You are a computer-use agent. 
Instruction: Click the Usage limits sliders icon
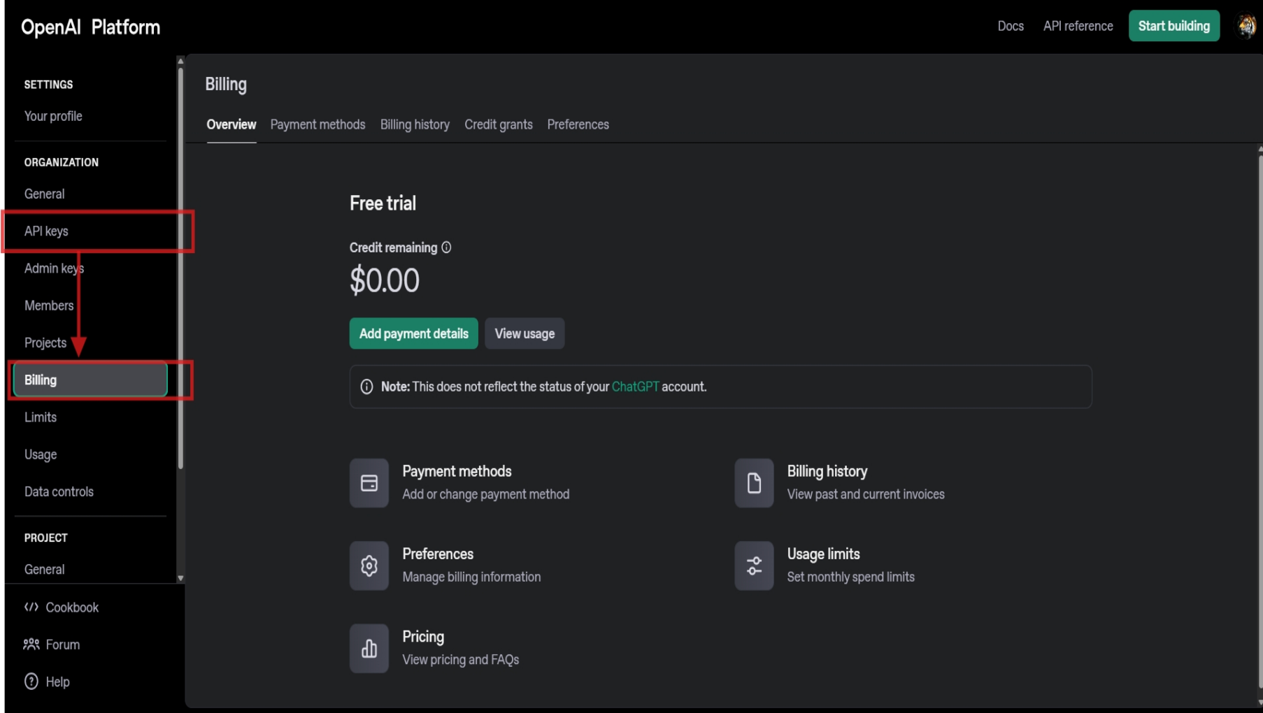point(754,566)
